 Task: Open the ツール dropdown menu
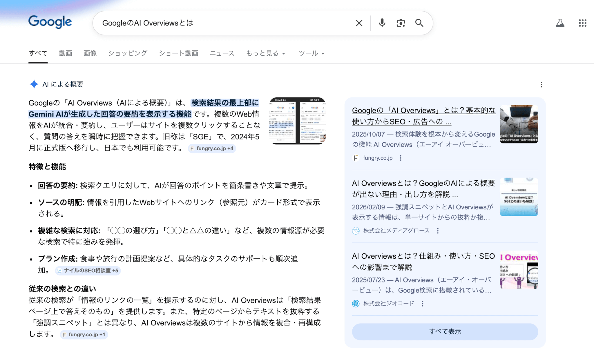[x=311, y=53]
